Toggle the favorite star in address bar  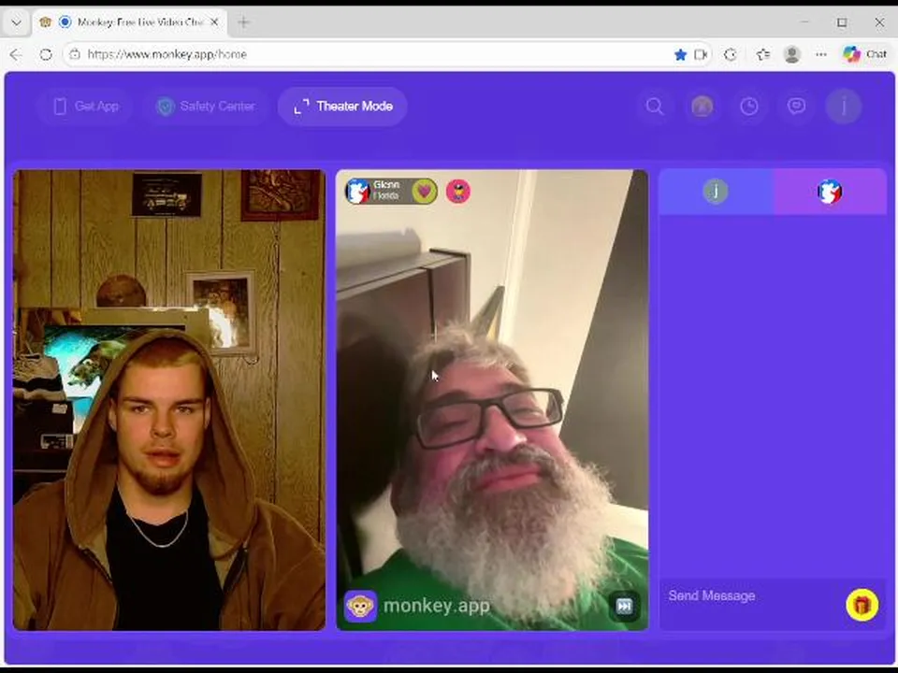(x=680, y=54)
